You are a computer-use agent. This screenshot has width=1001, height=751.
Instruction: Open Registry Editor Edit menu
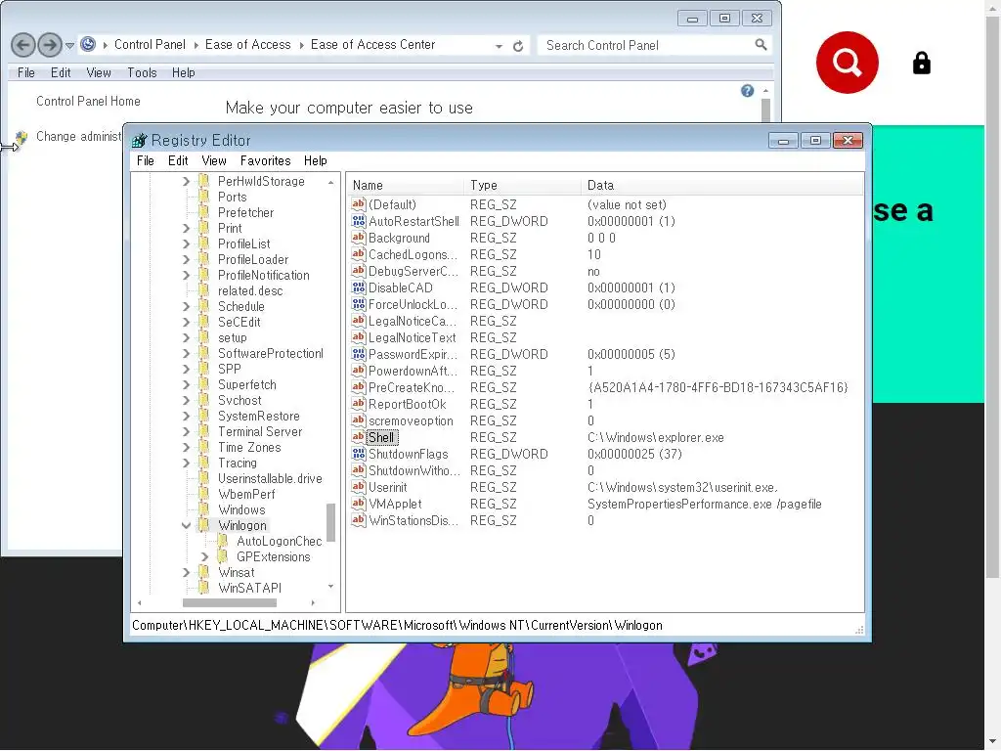178,160
